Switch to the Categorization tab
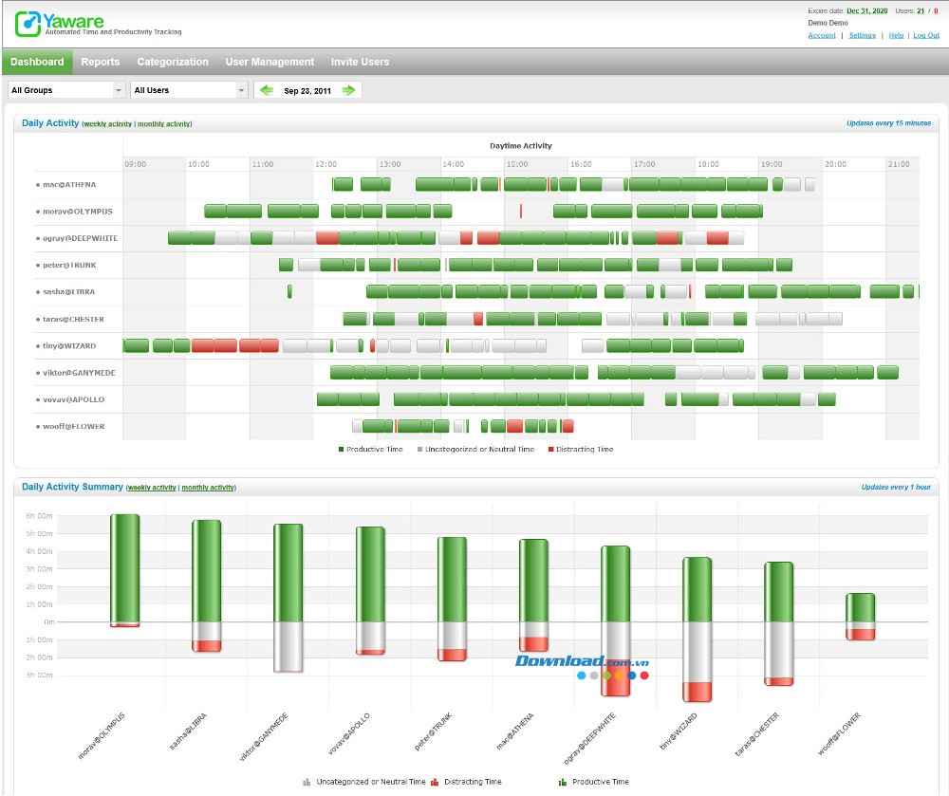Viewport: 949px width, 796px height. pyautogui.click(x=173, y=62)
